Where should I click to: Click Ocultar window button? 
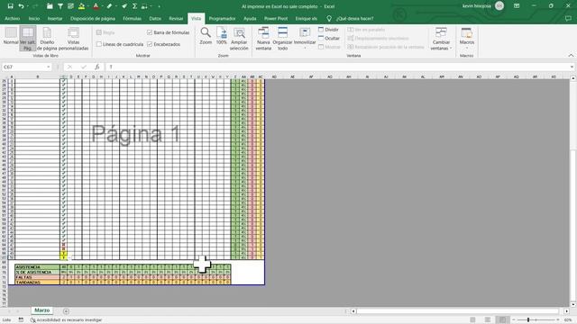click(x=329, y=38)
